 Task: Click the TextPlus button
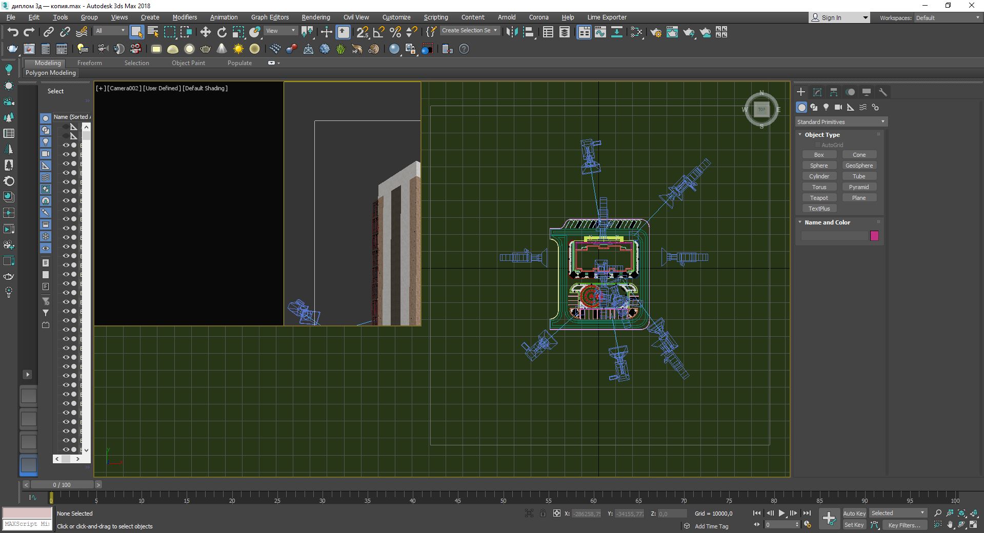point(819,209)
